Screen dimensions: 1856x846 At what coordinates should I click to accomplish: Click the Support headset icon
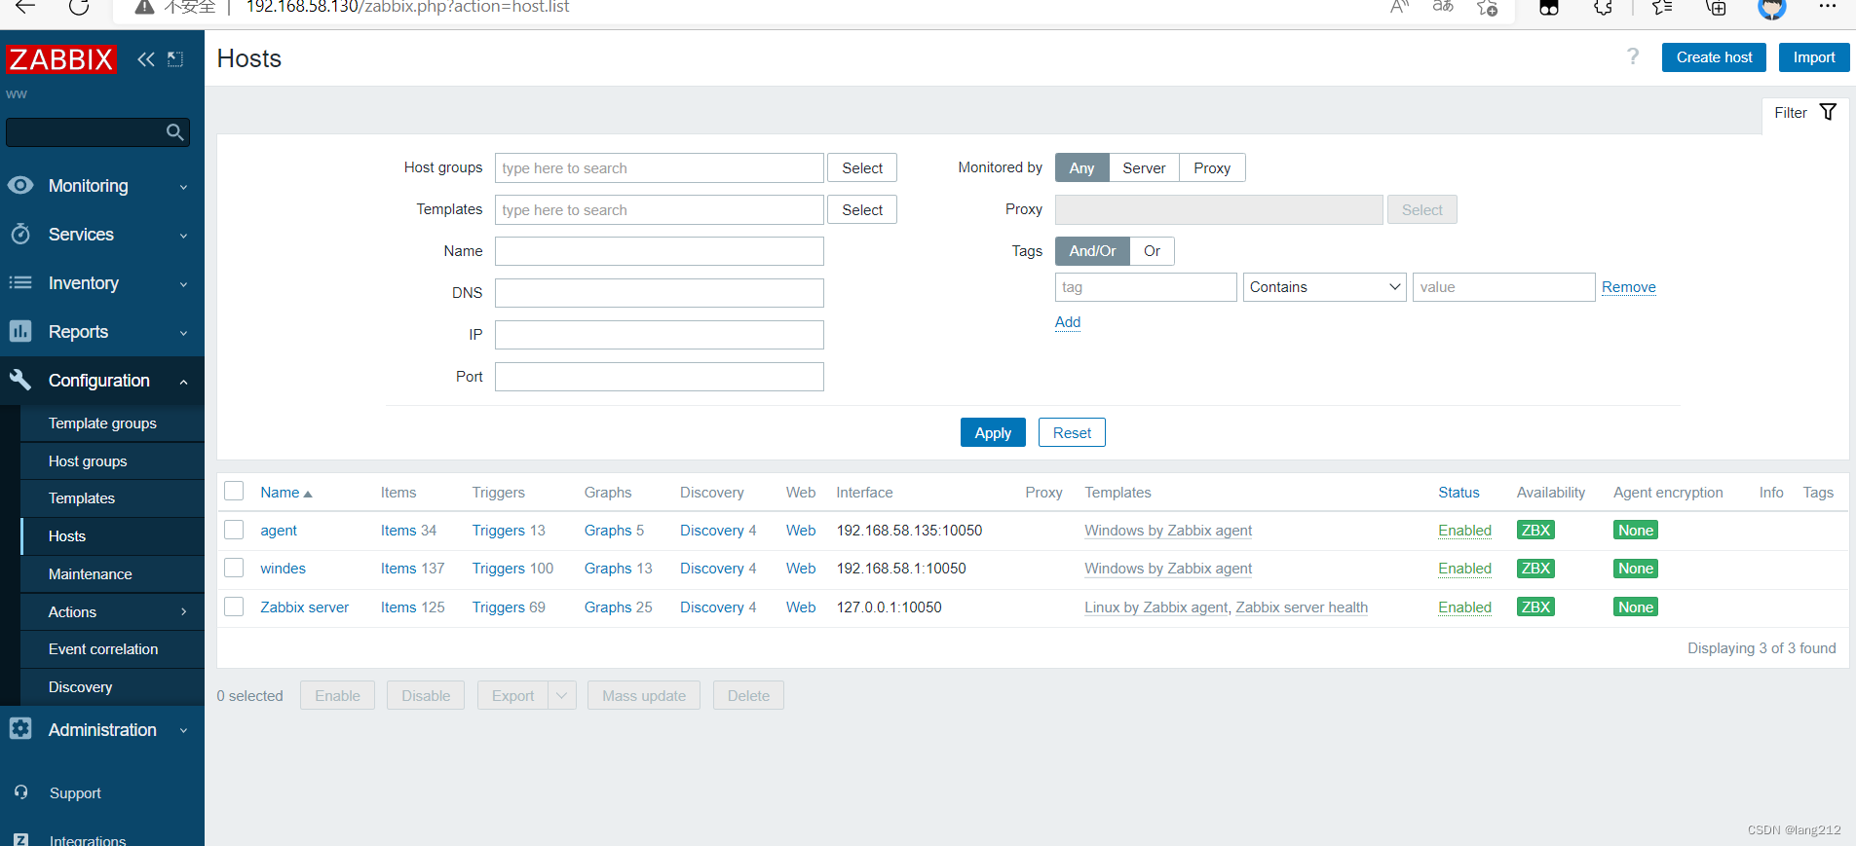[21, 792]
